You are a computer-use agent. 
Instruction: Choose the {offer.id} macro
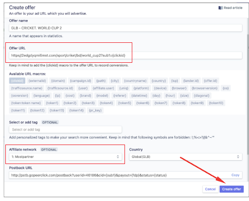pyautogui.click(x=211, y=81)
